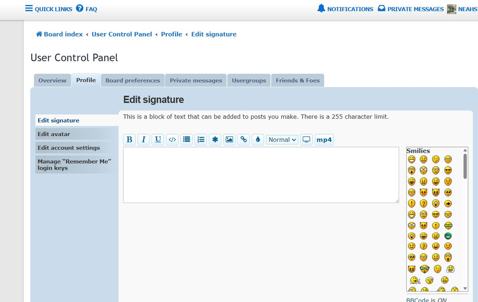Open the Friends & Foes tab
478x302 pixels.
tap(298, 80)
